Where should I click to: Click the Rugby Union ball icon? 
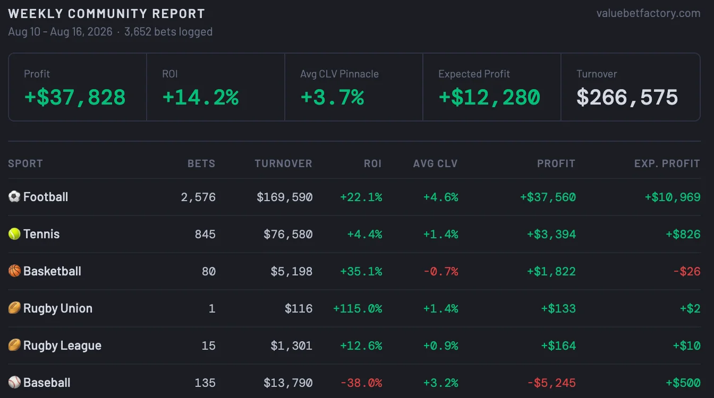click(14, 308)
